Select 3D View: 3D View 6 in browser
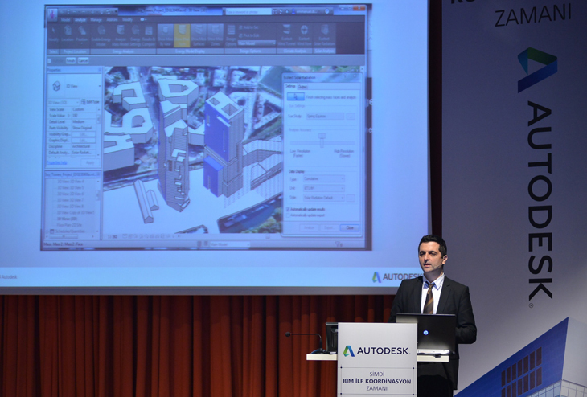 click(x=71, y=194)
